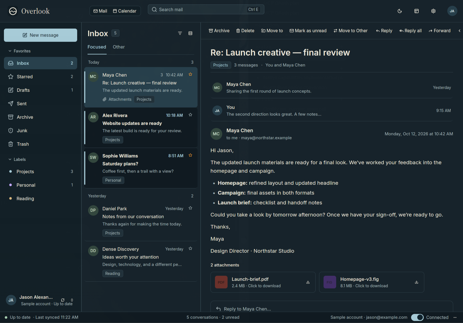Click Reply all in toolbar
Screen dimensions: 463x323
411,31
